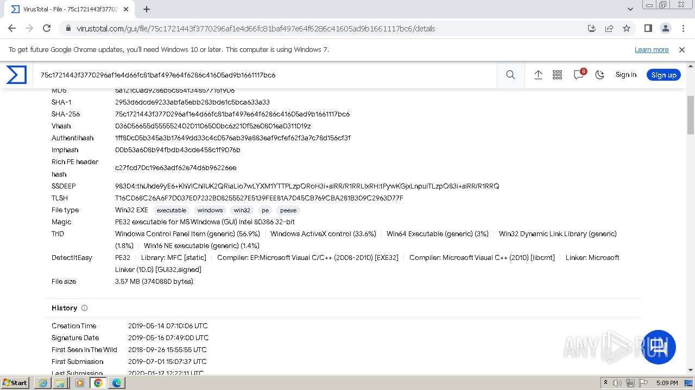Viewport: 695px width, 390px height.
Task: Toggle the browser side panel icon
Action: pos(648,28)
